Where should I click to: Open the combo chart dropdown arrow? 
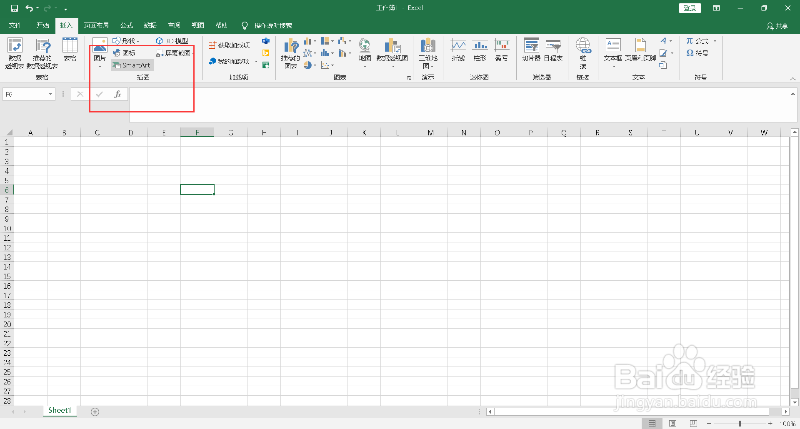[x=350, y=53]
